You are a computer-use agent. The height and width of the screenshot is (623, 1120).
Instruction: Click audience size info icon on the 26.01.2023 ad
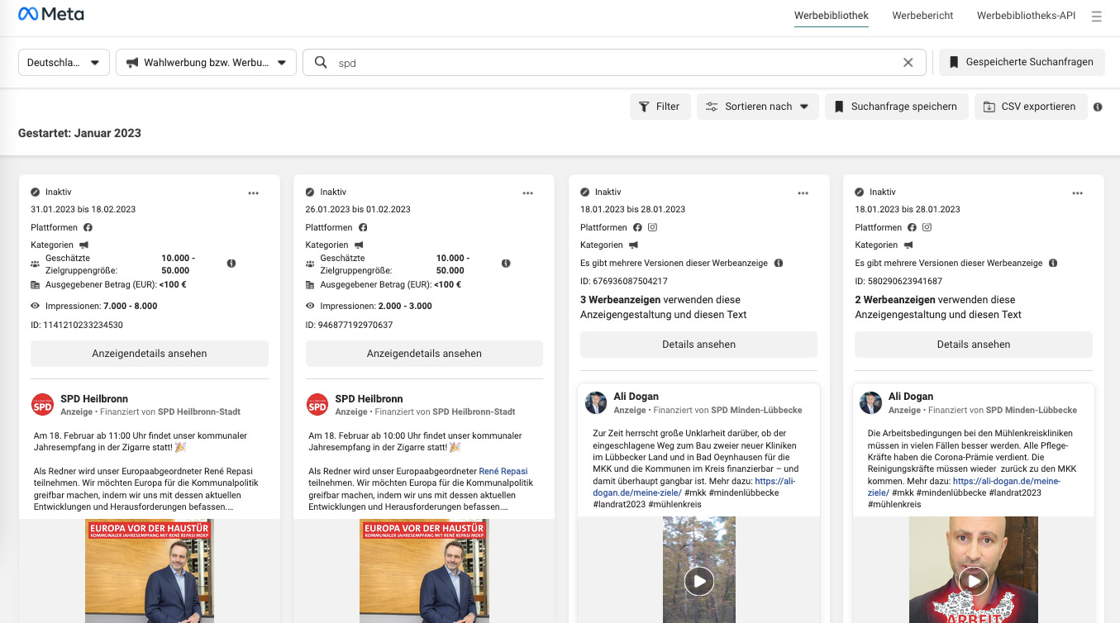[506, 263]
